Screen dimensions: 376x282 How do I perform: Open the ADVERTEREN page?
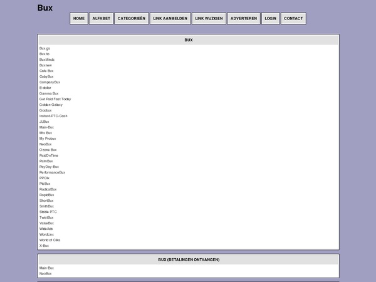coord(244,18)
